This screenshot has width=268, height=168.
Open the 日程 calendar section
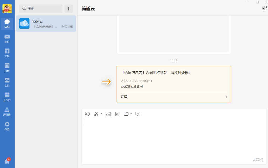[x=7, y=68]
